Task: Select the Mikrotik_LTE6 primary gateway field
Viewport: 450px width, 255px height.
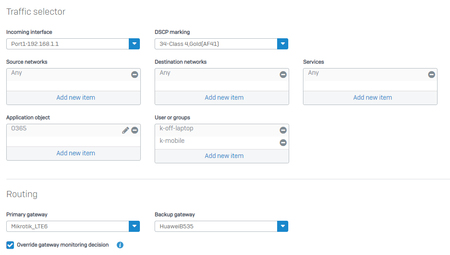Action: click(x=68, y=227)
